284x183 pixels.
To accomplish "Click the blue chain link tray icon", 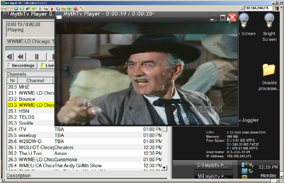I will click(244, 171).
